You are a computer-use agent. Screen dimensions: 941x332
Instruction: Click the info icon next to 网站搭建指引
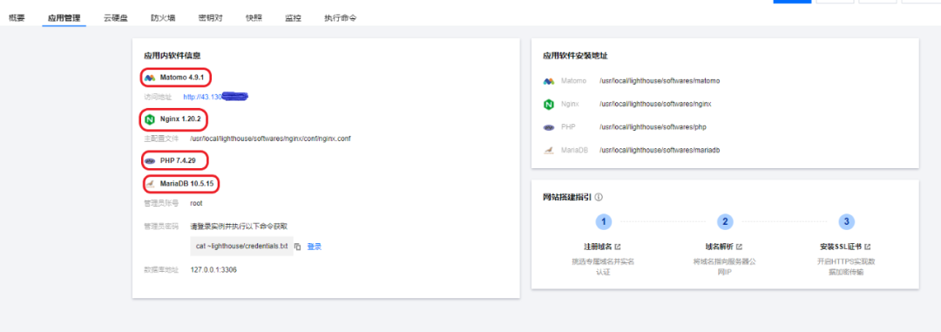pyautogui.click(x=599, y=197)
